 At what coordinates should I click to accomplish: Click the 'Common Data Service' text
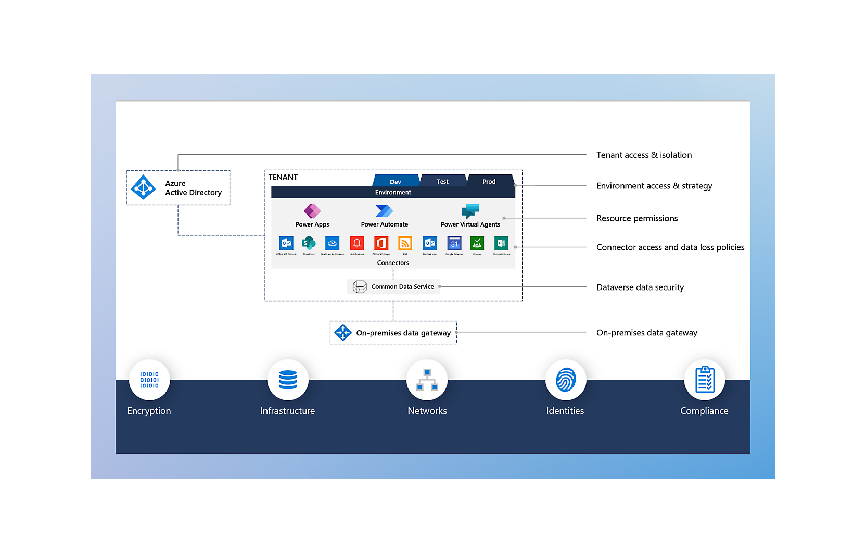(x=402, y=286)
